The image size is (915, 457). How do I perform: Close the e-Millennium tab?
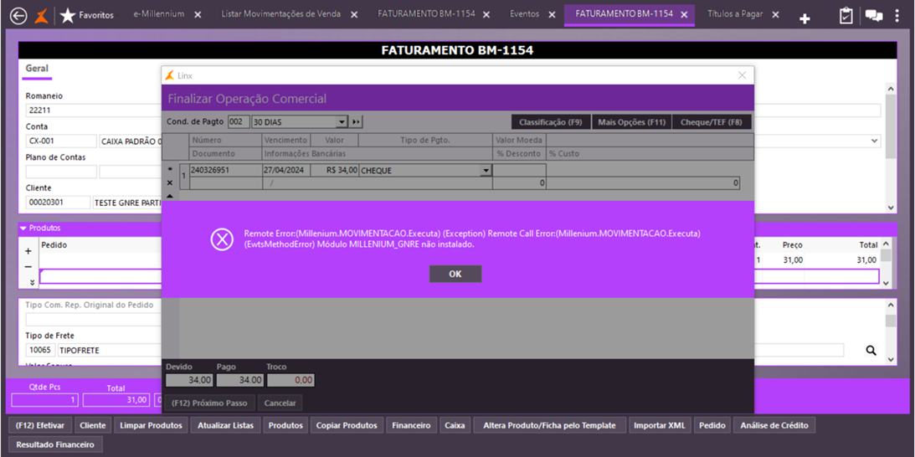click(x=198, y=15)
